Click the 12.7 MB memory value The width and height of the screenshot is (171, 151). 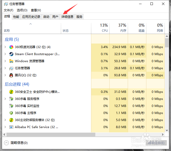120,106
